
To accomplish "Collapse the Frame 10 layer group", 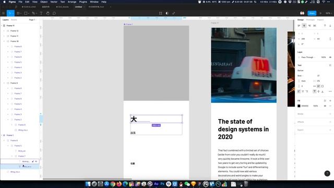I will pyautogui.click(x=4, y=41).
